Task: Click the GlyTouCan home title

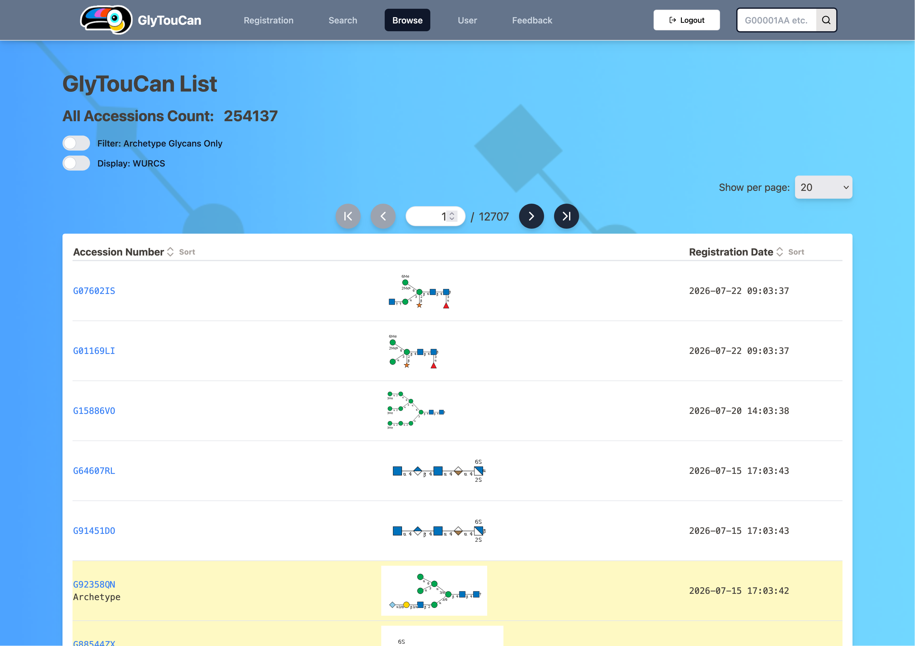Action: pyautogui.click(x=169, y=20)
